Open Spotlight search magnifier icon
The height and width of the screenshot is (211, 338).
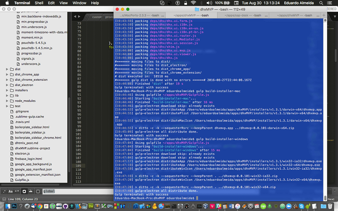(x=321, y=3)
